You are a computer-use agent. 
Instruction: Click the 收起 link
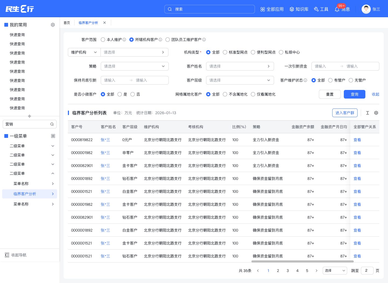(376, 94)
